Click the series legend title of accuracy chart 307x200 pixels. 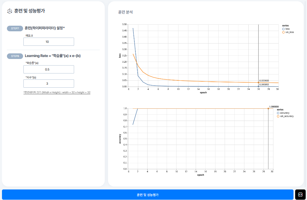click(x=280, y=109)
